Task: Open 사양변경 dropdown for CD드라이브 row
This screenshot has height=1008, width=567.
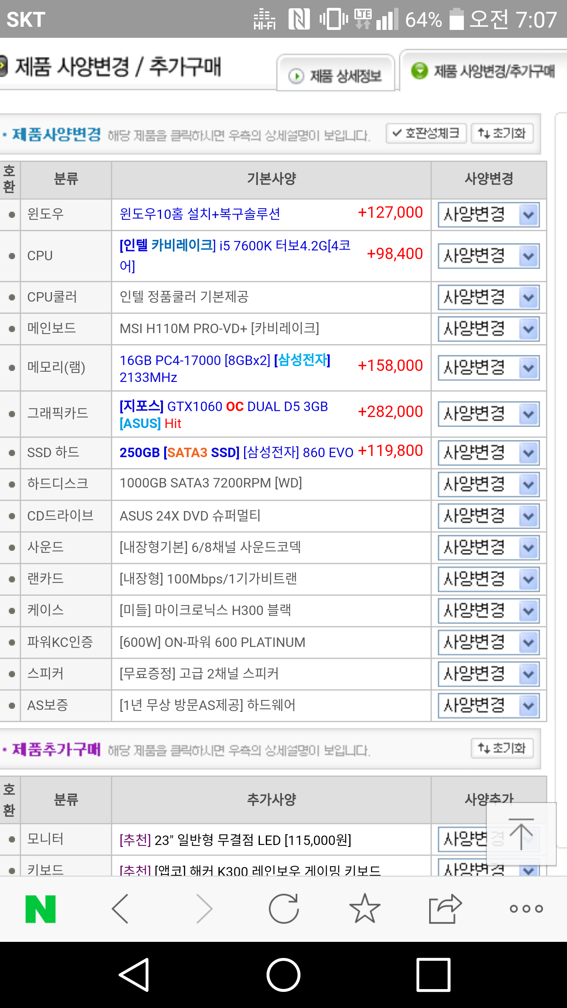Action: [x=489, y=516]
